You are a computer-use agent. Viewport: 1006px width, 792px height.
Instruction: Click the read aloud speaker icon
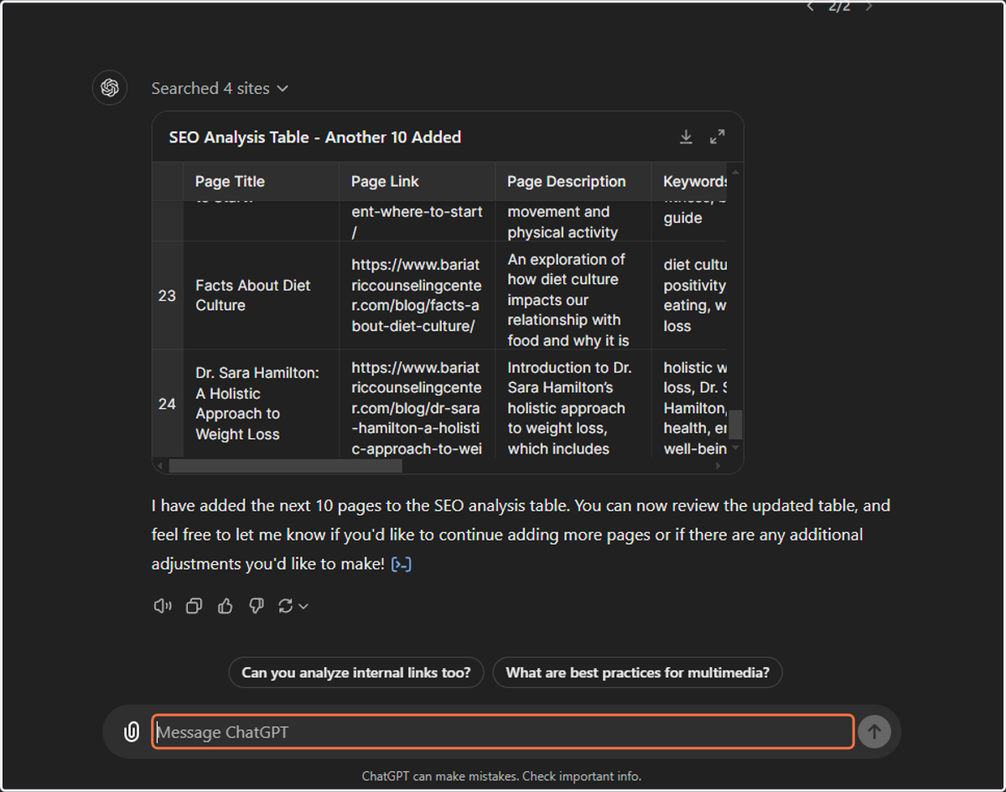click(163, 606)
